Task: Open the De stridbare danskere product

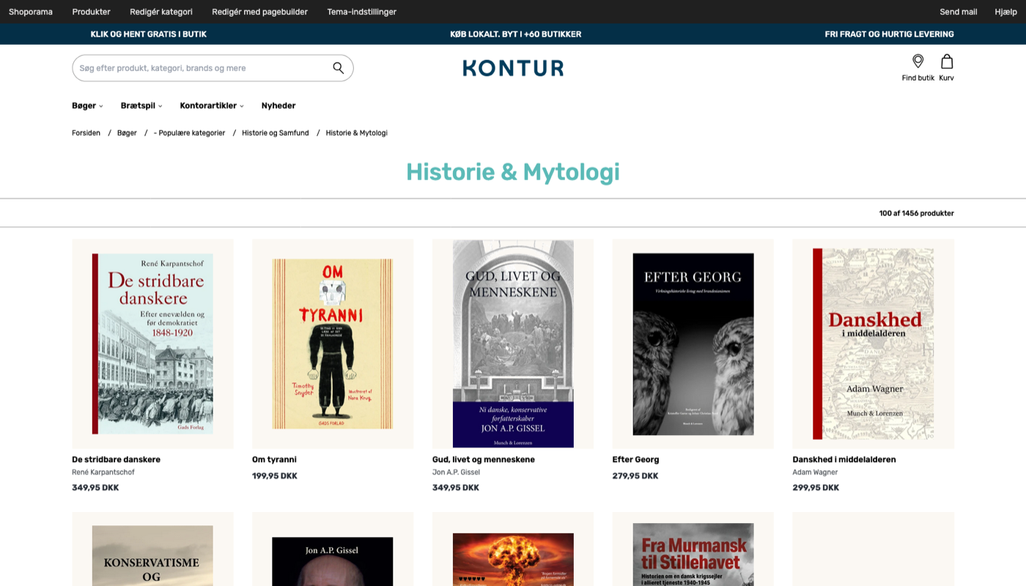Action: 152,343
